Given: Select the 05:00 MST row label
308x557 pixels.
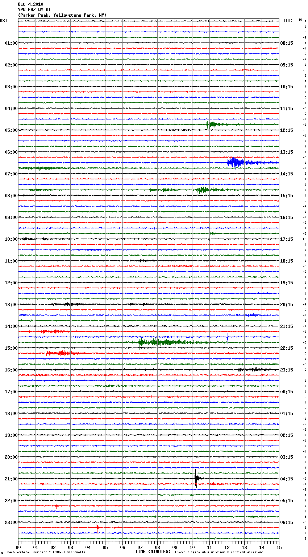Looking at the screenshot, I should click(11, 130).
